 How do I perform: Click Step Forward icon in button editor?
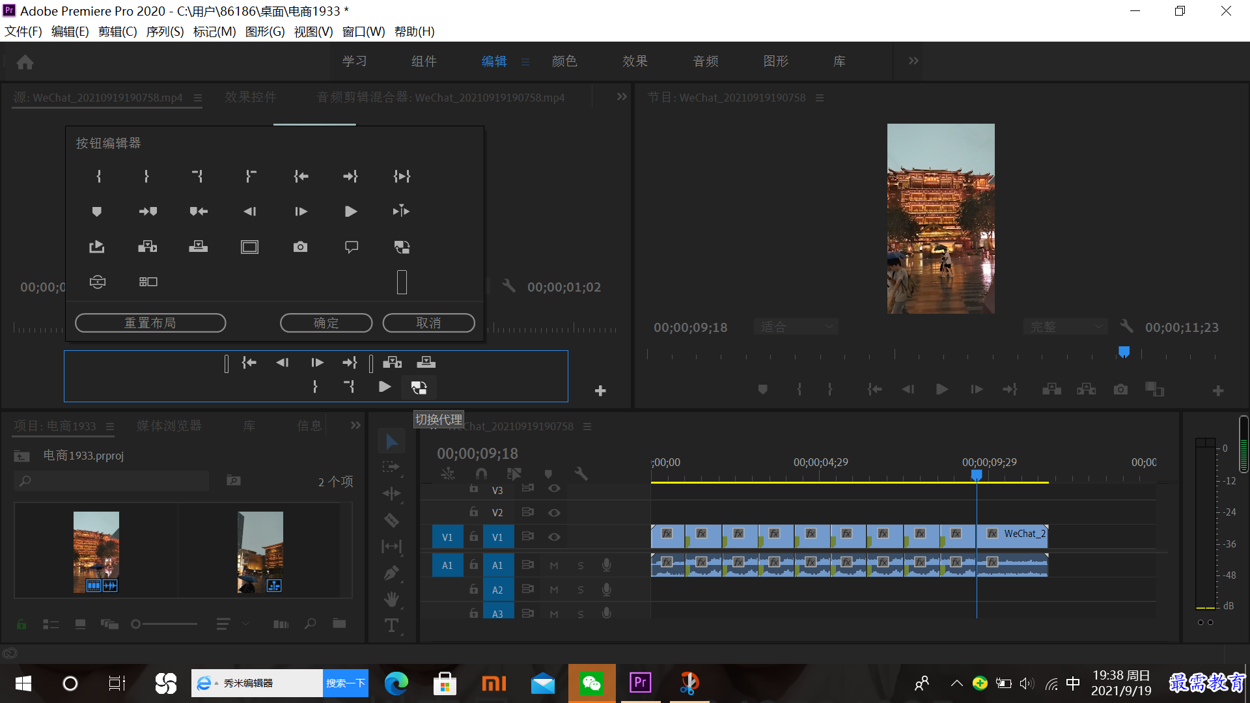pos(301,212)
